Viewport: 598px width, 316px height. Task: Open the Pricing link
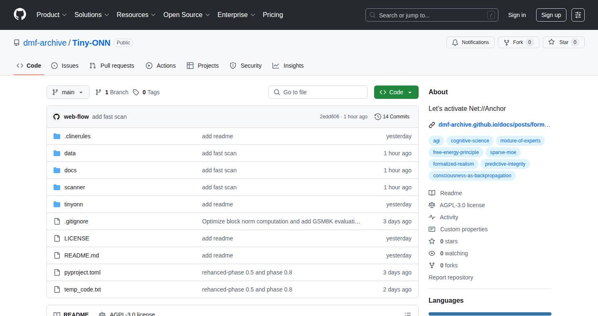pyautogui.click(x=273, y=15)
